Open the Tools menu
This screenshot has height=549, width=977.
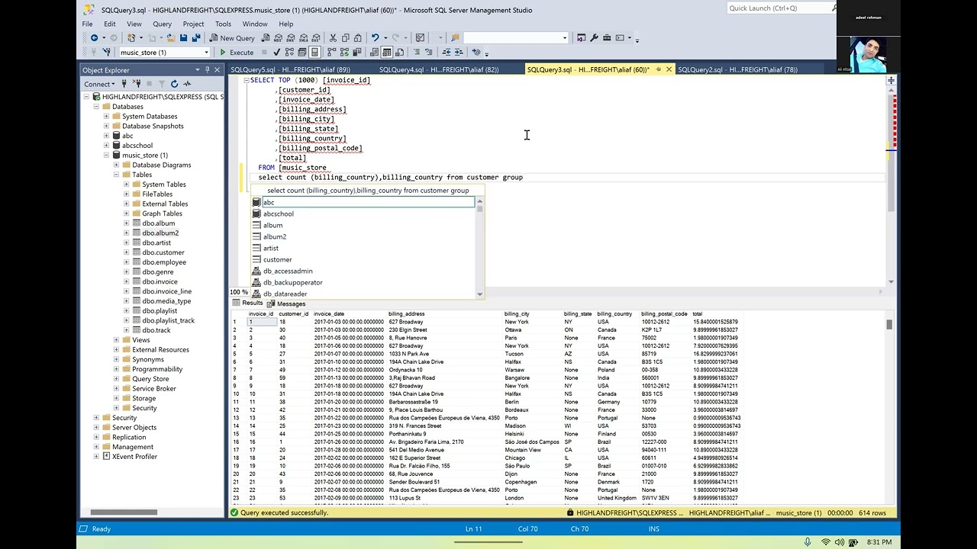[223, 24]
